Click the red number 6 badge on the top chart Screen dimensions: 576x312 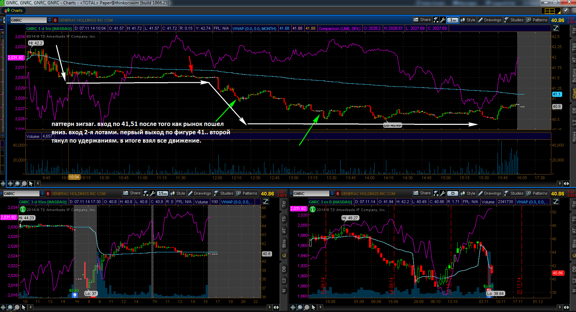click(x=55, y=20)
